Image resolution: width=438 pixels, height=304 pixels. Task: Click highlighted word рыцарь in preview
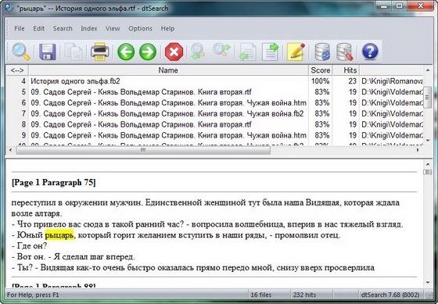tap(59, 235)
